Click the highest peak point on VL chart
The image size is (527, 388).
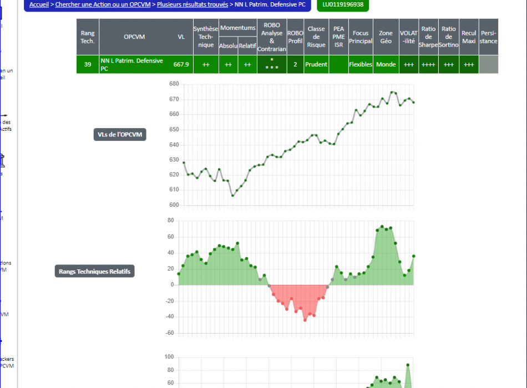392,92
